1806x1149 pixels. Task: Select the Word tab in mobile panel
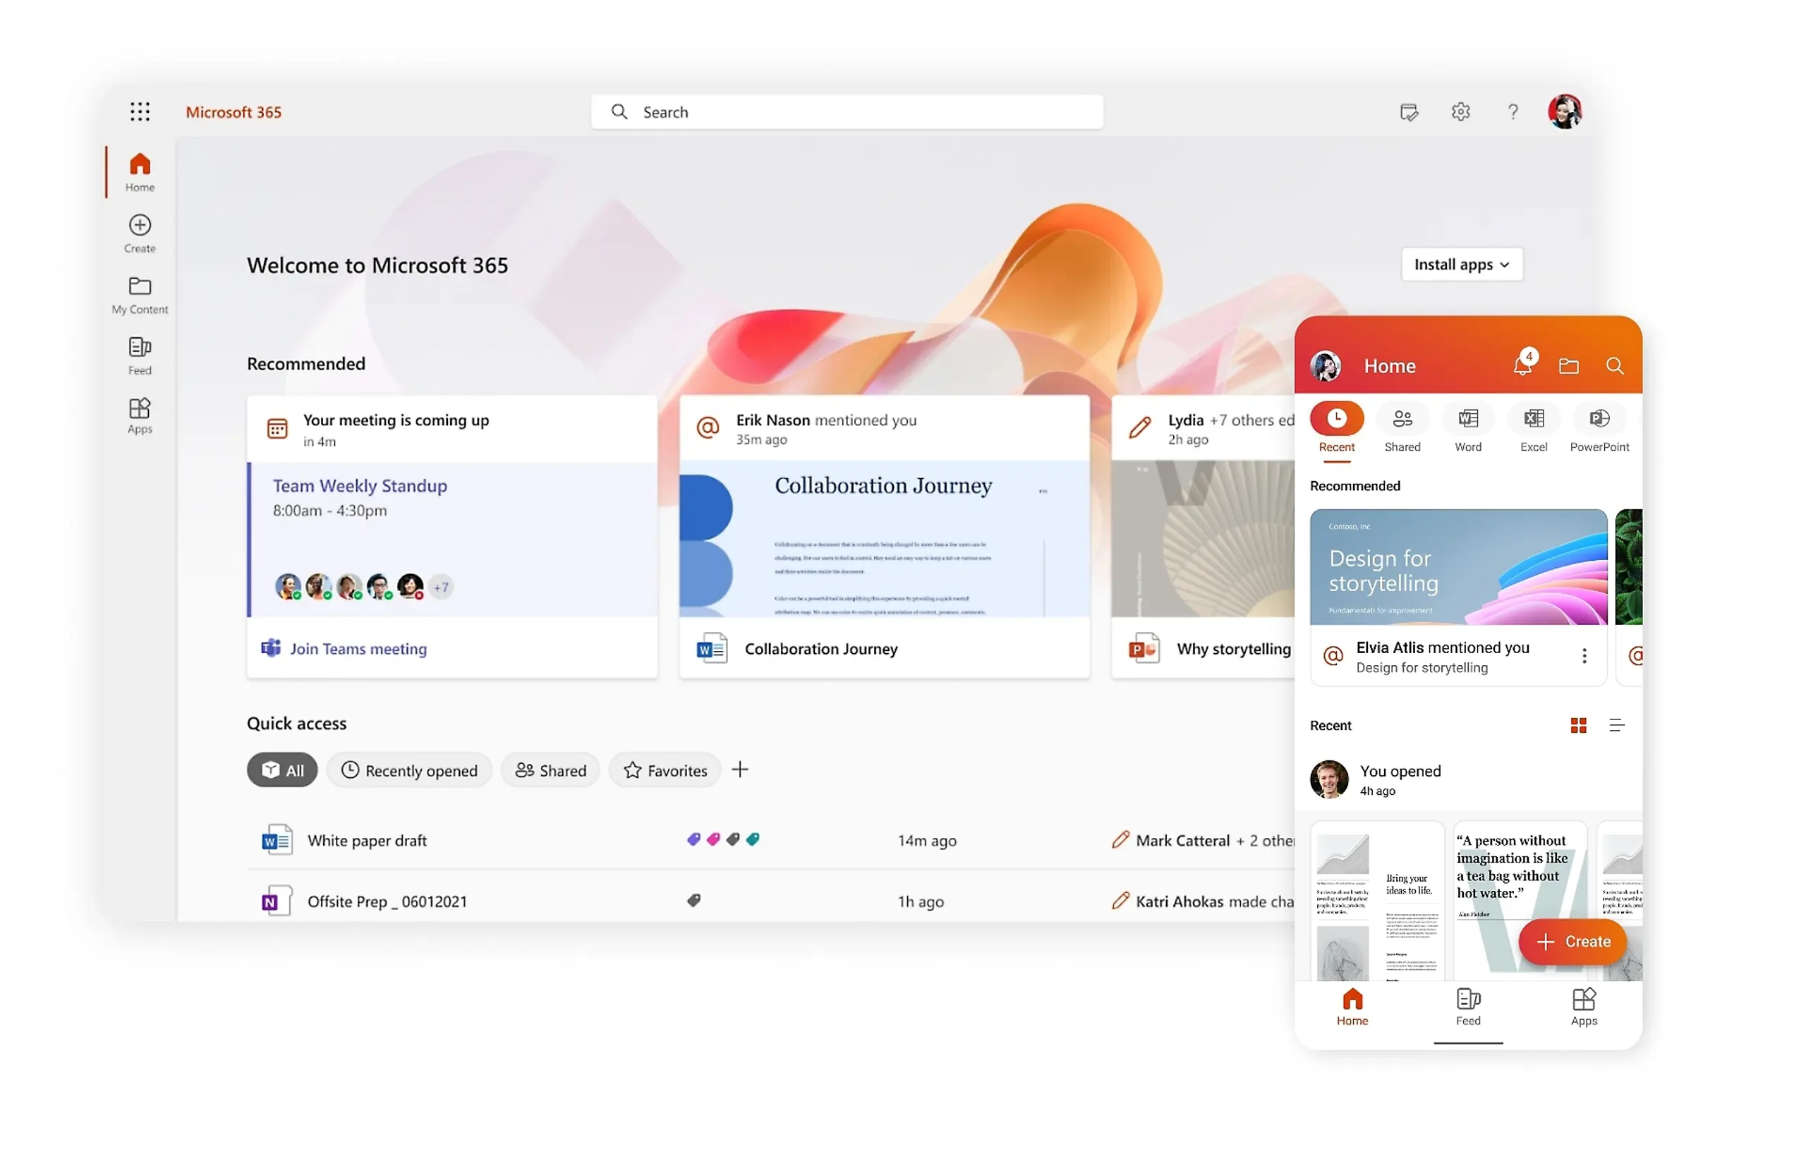click(x=1468, y=428)
